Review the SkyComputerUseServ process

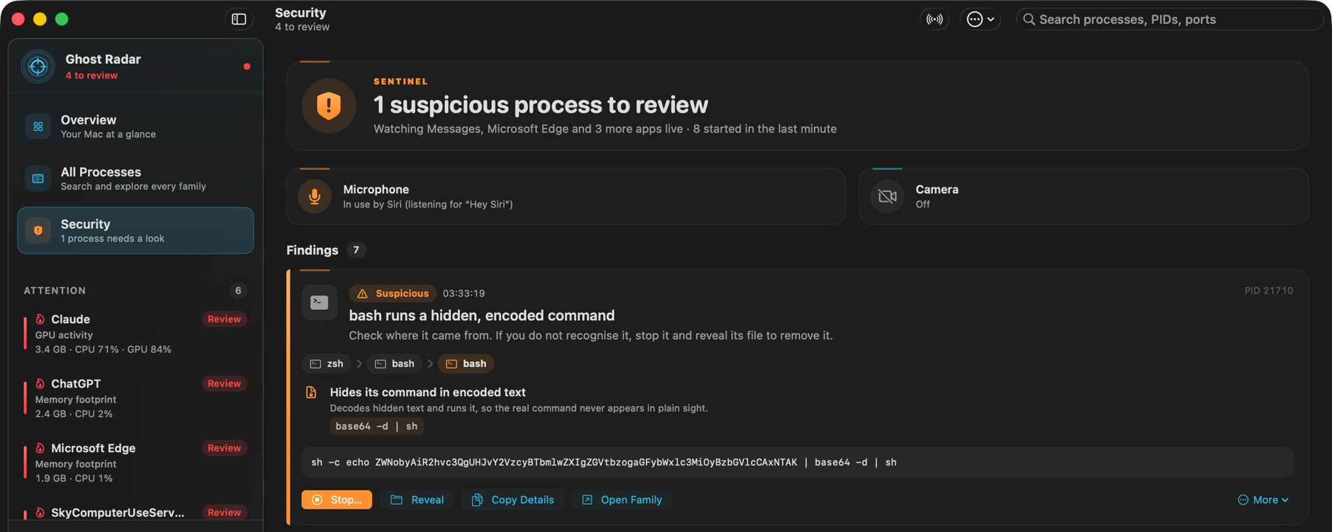click(x=224, y=513)
